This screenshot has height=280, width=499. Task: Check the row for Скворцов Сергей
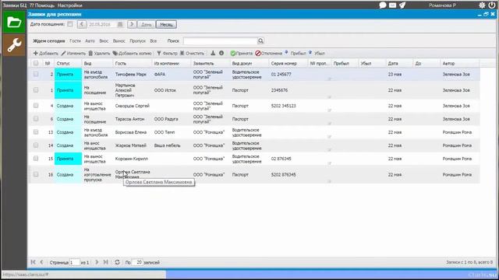(x=36, y=106)
